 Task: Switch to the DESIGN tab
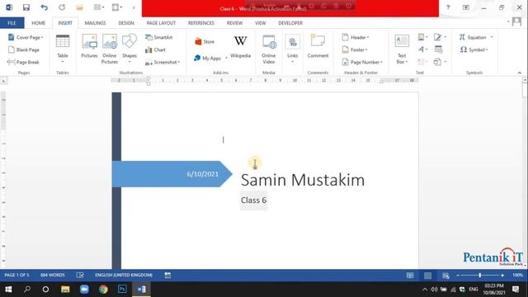[126, 23]
